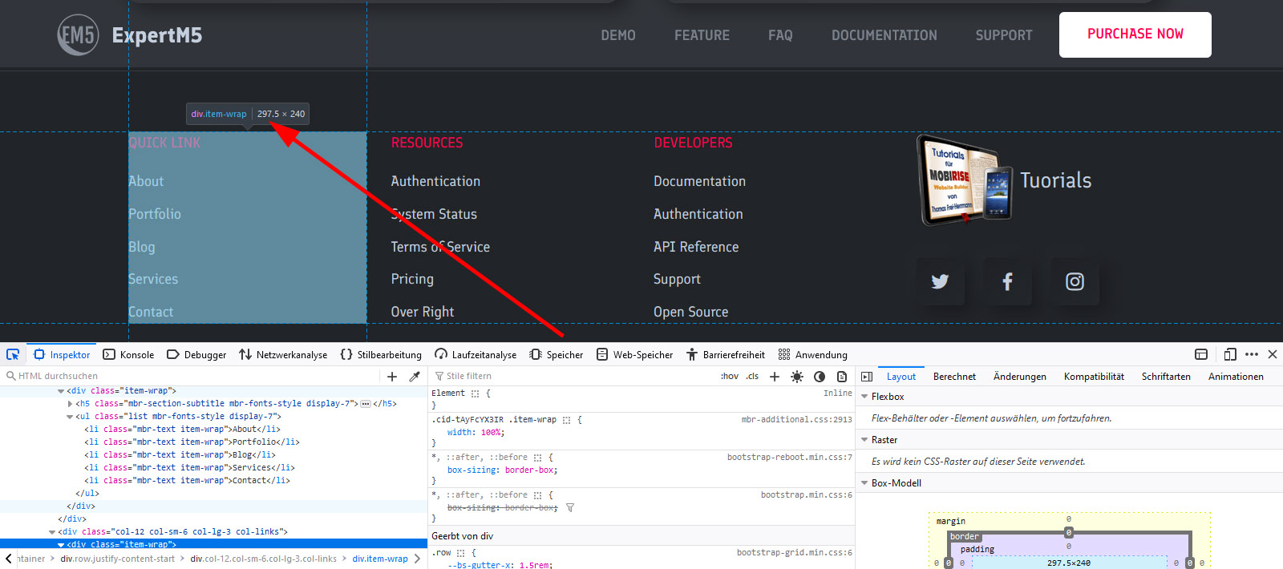1283x569 pixels.
Task: Activate the element picker tool
Action: (13, 354)
